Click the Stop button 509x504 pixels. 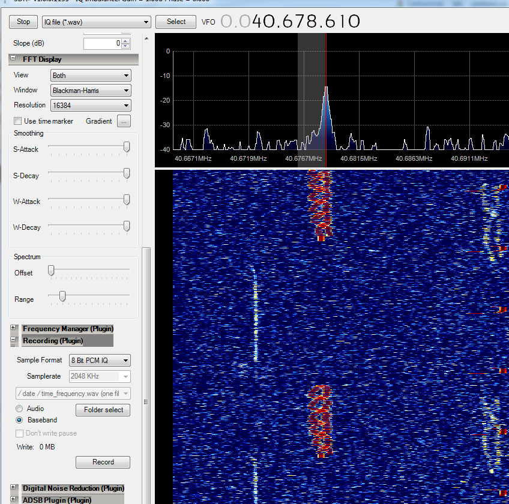[x=23, y=22]
